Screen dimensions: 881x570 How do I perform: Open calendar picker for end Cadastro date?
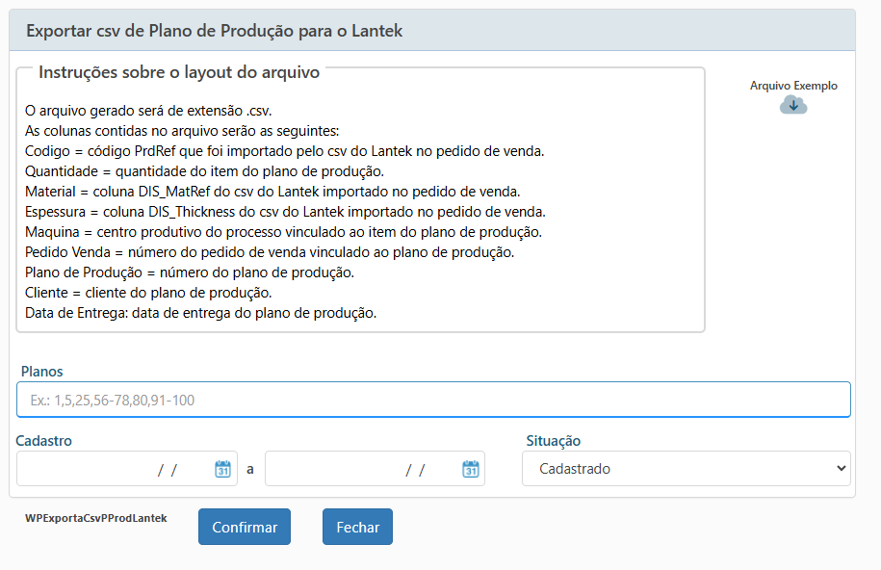(x=471, y=469)
